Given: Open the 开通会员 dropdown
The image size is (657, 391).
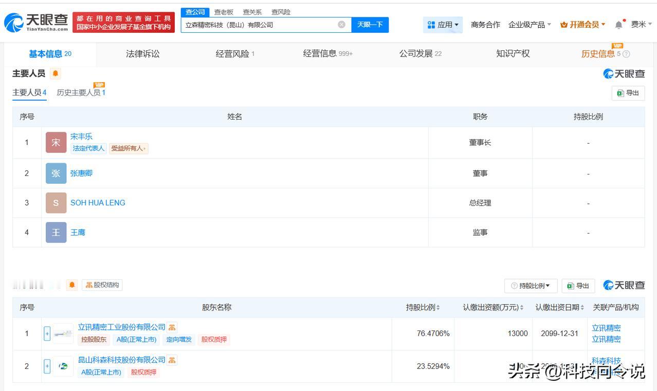Looking at the screenshot, I should (x=583, y=25).
